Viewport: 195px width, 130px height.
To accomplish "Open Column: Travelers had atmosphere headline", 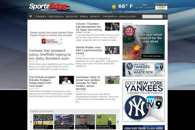I will (89, 27).
